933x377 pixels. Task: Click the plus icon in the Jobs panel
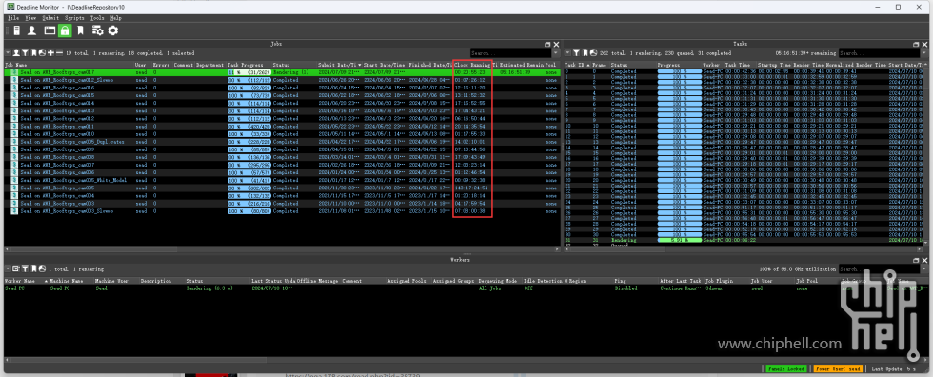[x=51, y=53]
